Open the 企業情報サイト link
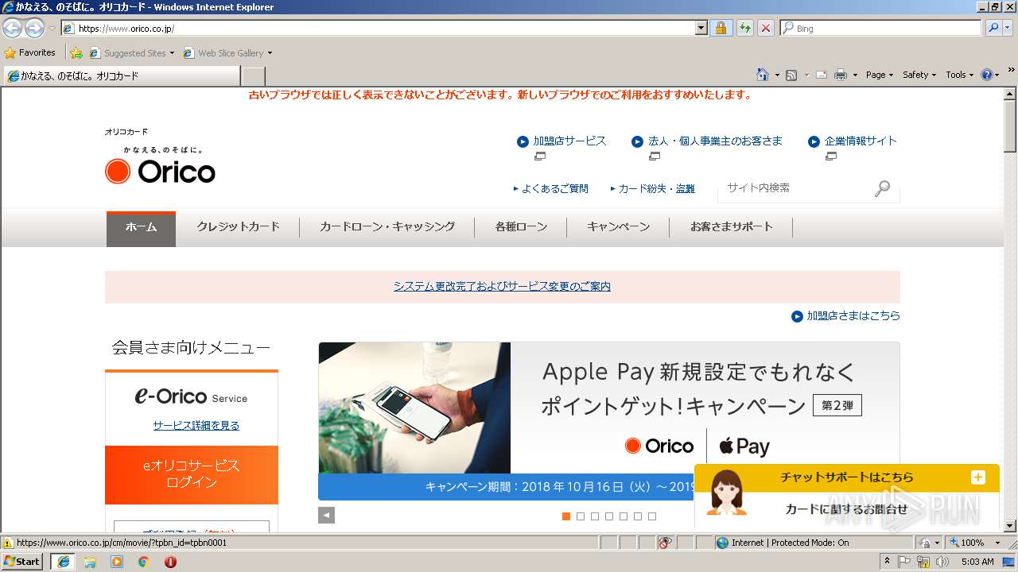This screenshot has height=572, width=1018. click(861, 141)
